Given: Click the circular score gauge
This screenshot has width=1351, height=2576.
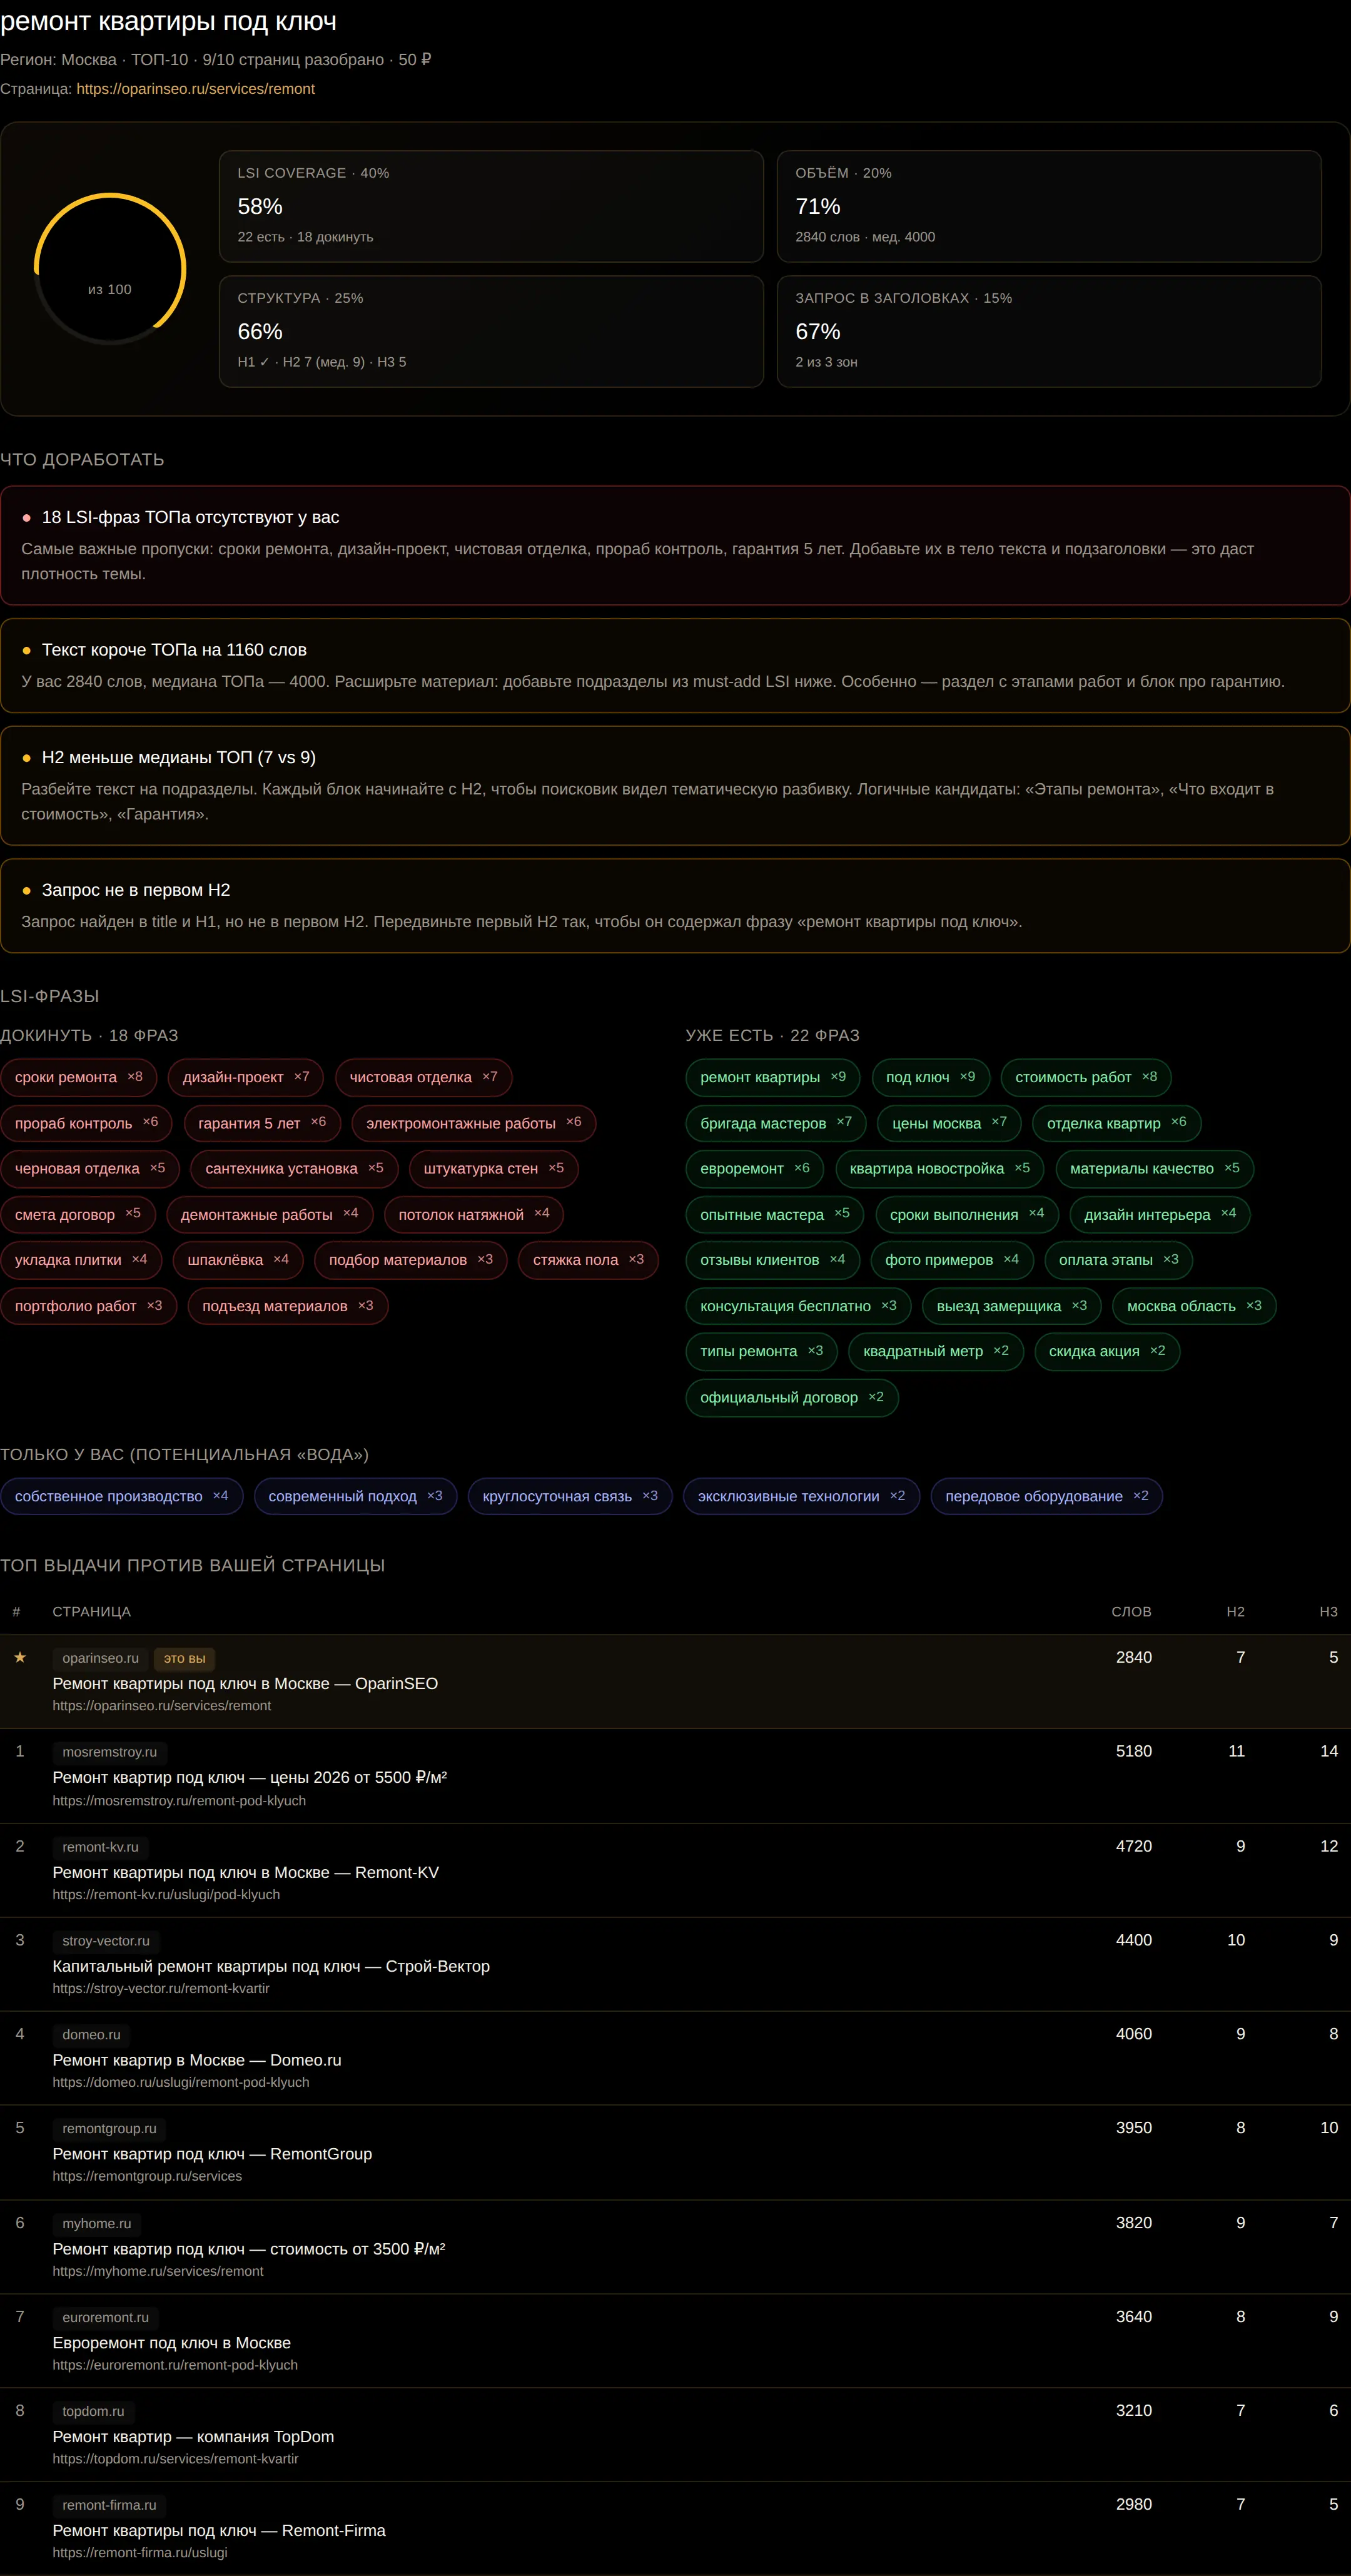Looking at the screenshot, I should (x=110, y=268).
